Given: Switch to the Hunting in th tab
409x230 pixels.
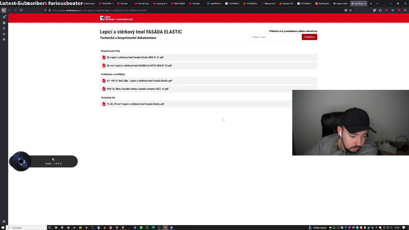Looking at the screenshot, I should [160, 4].
